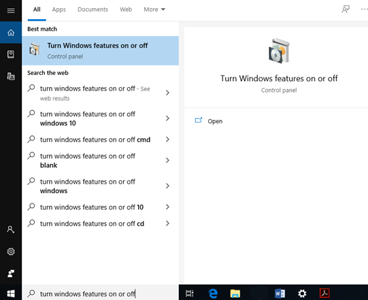Click the account user icon in sidebar

click(x=11, y=229)
